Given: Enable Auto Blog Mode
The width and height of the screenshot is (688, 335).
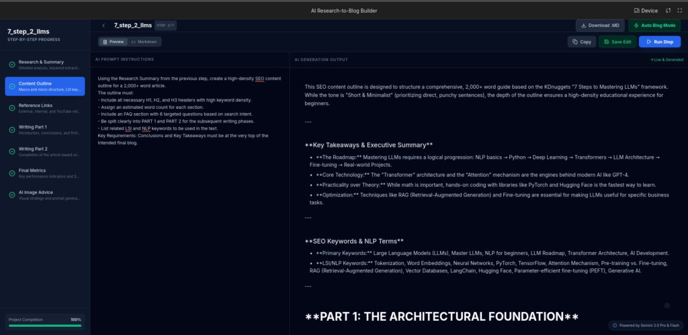Looking at the screenshot, I should pyautogui.click(x=654, y=26).
